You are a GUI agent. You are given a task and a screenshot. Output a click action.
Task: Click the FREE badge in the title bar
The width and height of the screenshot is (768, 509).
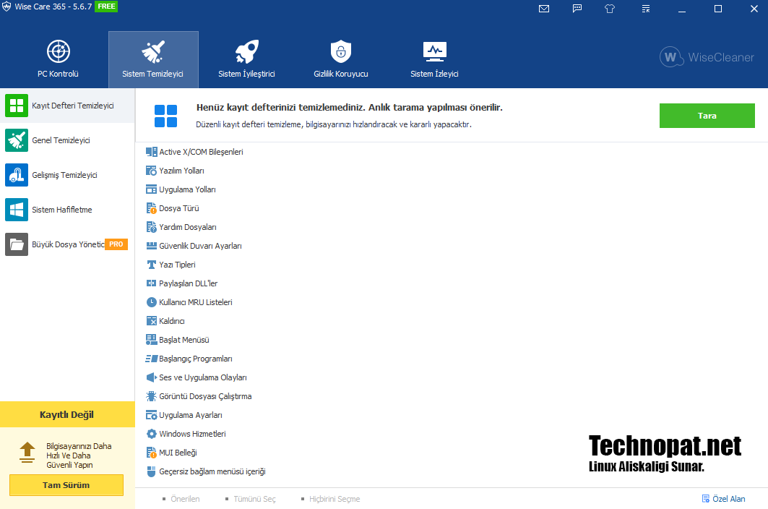click(x=106, y=7)
